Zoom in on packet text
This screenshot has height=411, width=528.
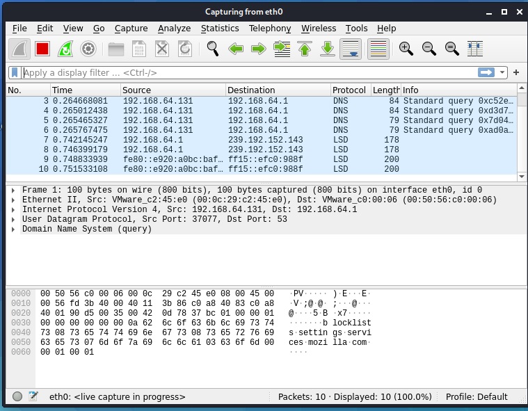click(x=406, y=49)
